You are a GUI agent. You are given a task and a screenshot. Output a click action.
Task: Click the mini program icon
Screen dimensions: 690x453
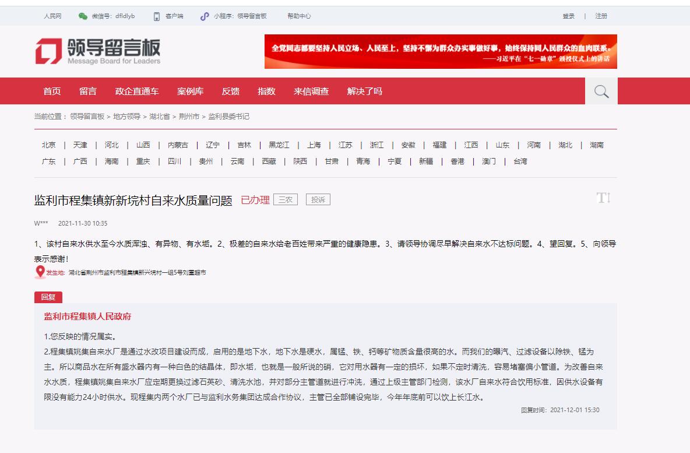coord(204,16)
